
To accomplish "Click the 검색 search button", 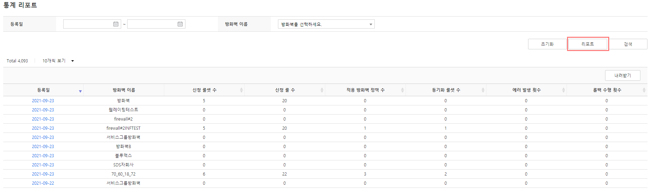I will point(628,44).
